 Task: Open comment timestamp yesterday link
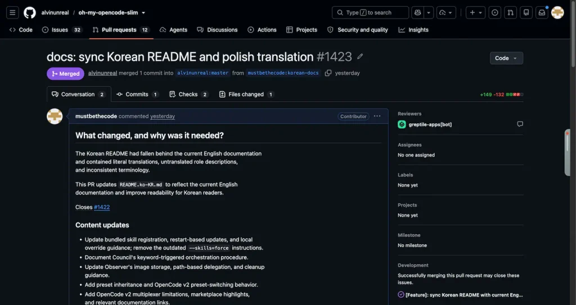(163, 116)
